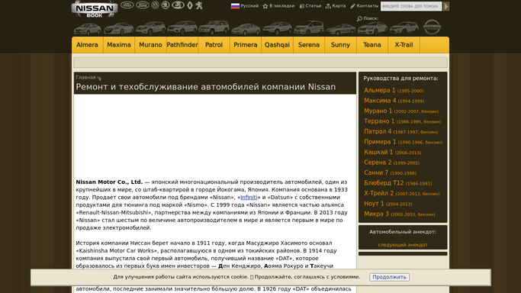The image size is (521, 293).
Task: Click the Nissan Book site logo
Action: 95,8
